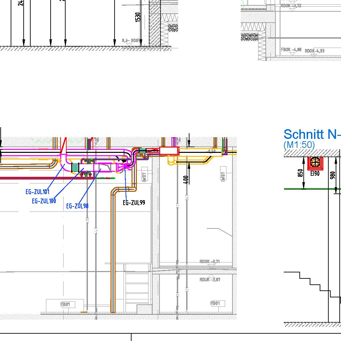341x341 pixels.
Task: Select the right FB01 floor tag
Action: coord(215,303)
